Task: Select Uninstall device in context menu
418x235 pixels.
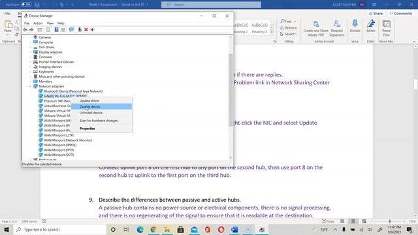Action: (102, 113)
